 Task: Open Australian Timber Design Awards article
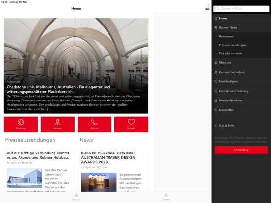pos(108,157)
